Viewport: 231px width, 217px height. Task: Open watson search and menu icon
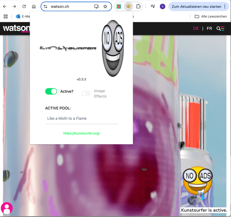(x=220, y=29)
